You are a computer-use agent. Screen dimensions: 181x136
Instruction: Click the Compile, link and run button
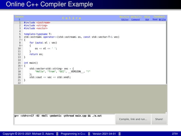[x=133, y=119]
